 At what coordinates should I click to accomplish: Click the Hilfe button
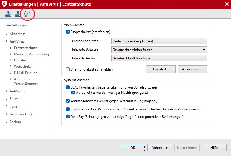(x=214, y=148)
